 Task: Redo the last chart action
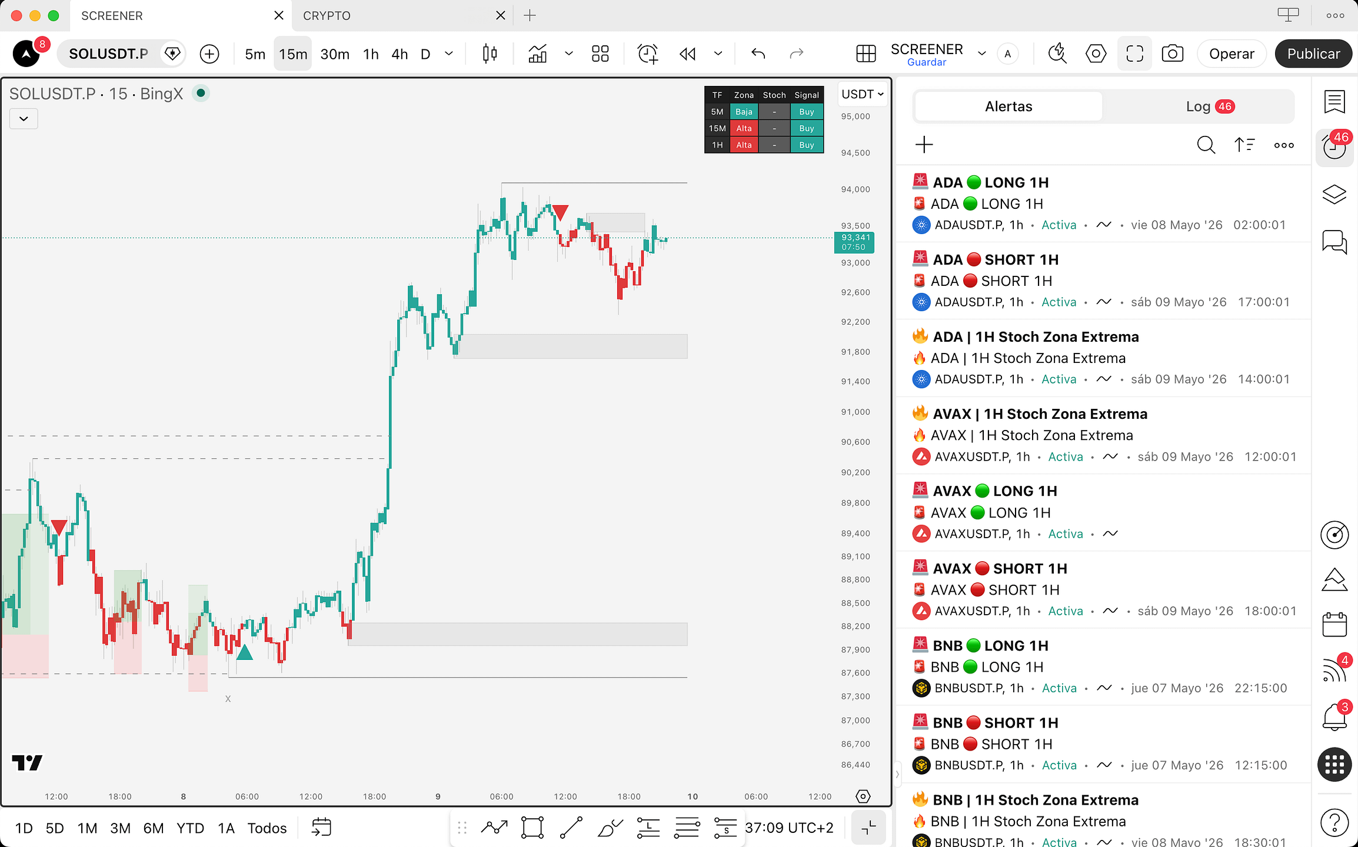796,54
